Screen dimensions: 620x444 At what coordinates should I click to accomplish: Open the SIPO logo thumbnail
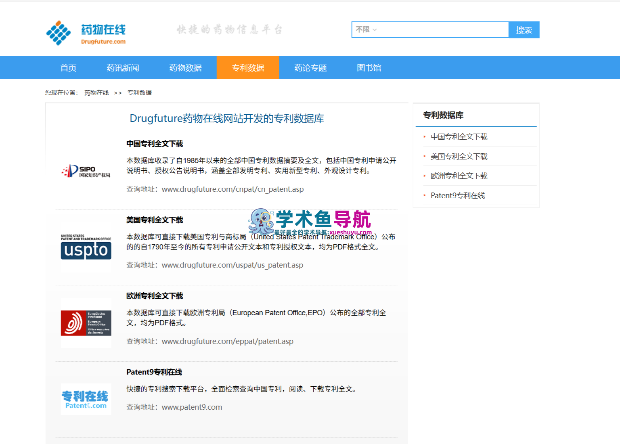coord(86,171)
